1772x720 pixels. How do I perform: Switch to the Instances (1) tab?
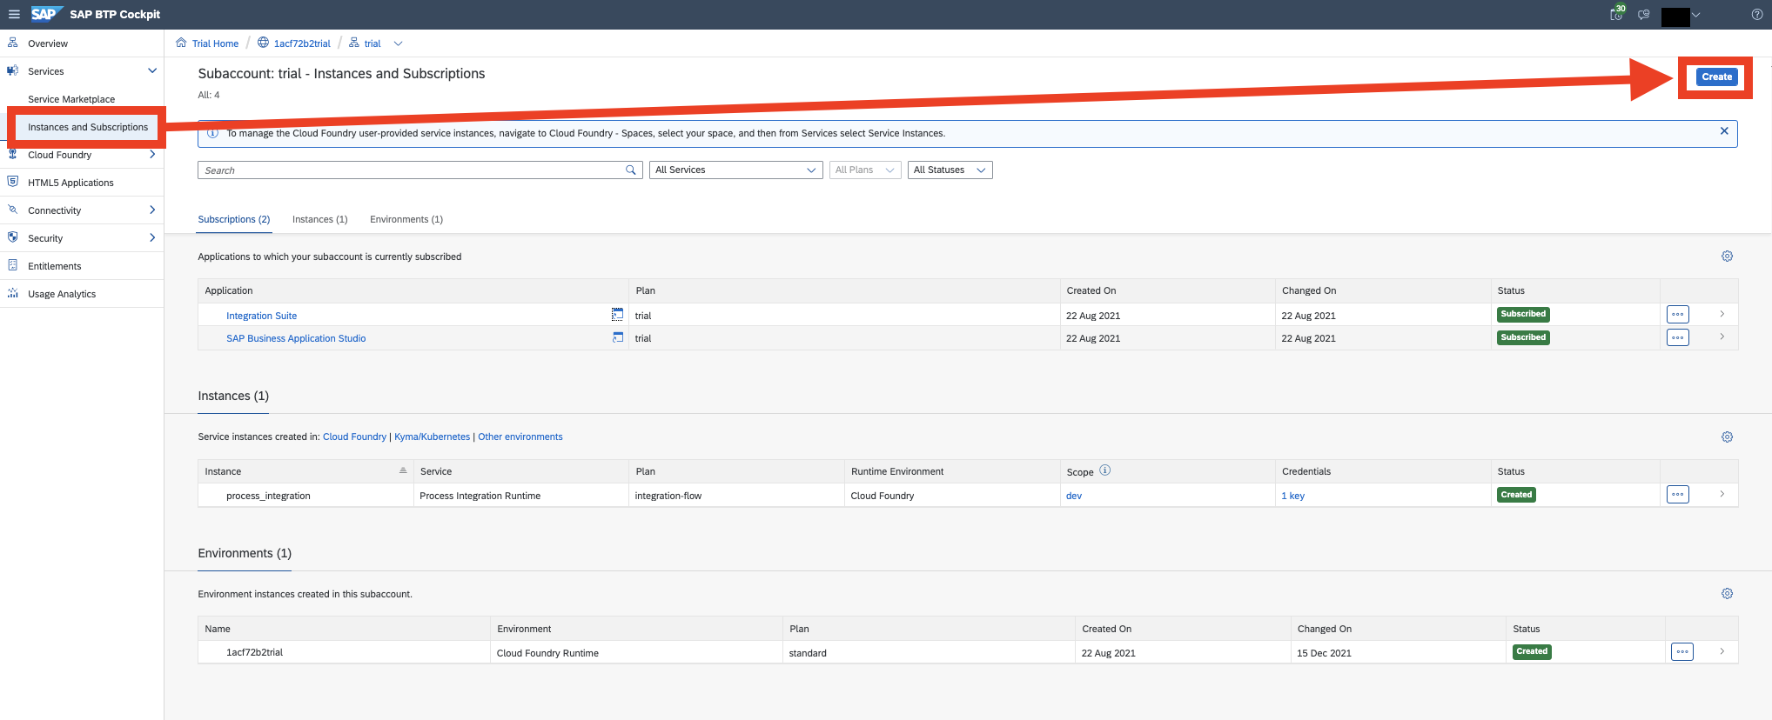click(319, 219)
